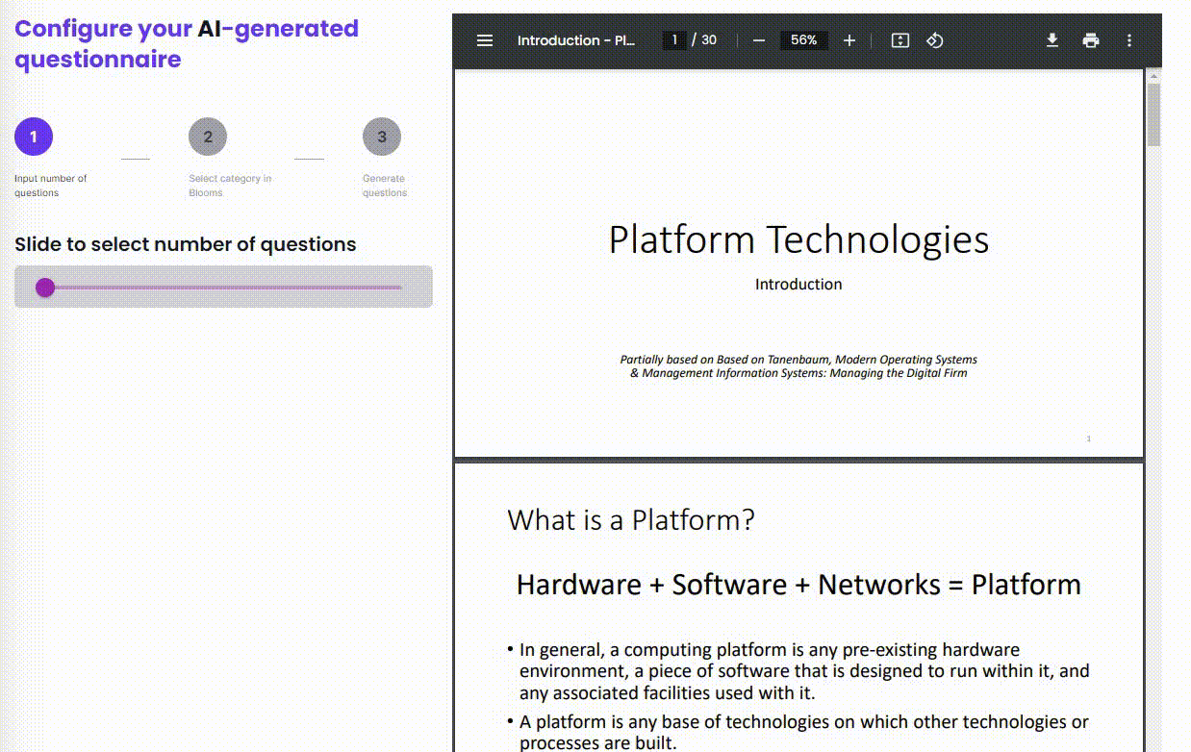This screenshot has height=752, width=1191.
Task: Click the page number input field
Action: point(674,40)
